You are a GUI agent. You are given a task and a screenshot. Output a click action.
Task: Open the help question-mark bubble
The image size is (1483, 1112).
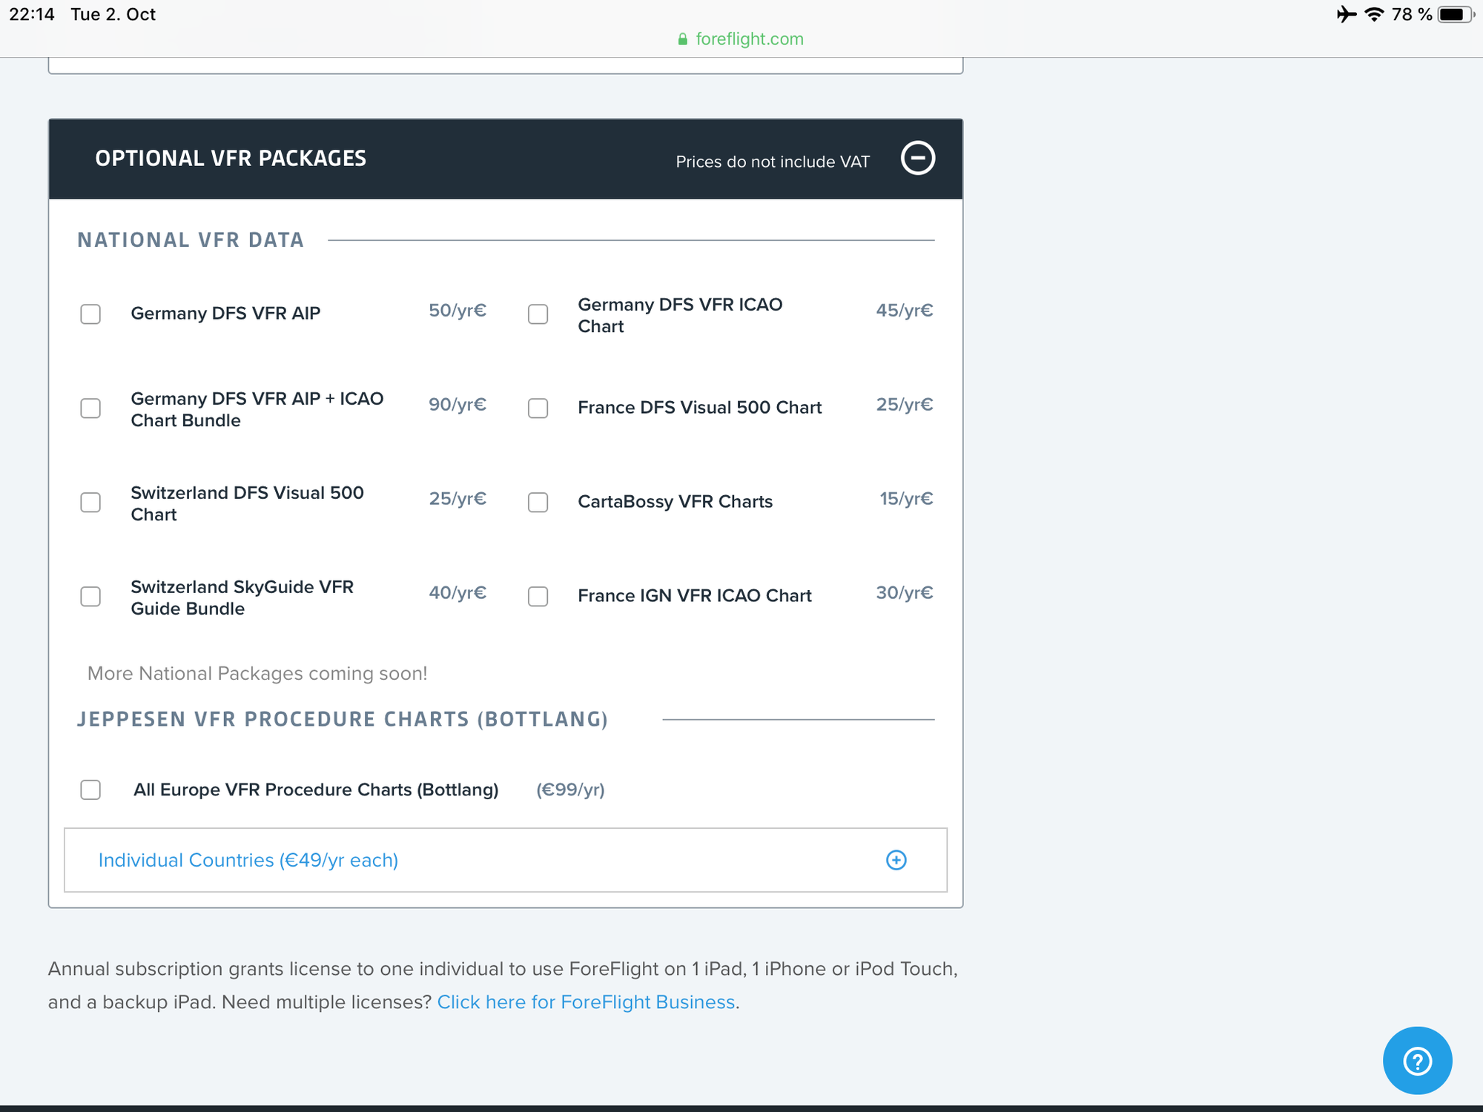(x=1417, y=1060)
